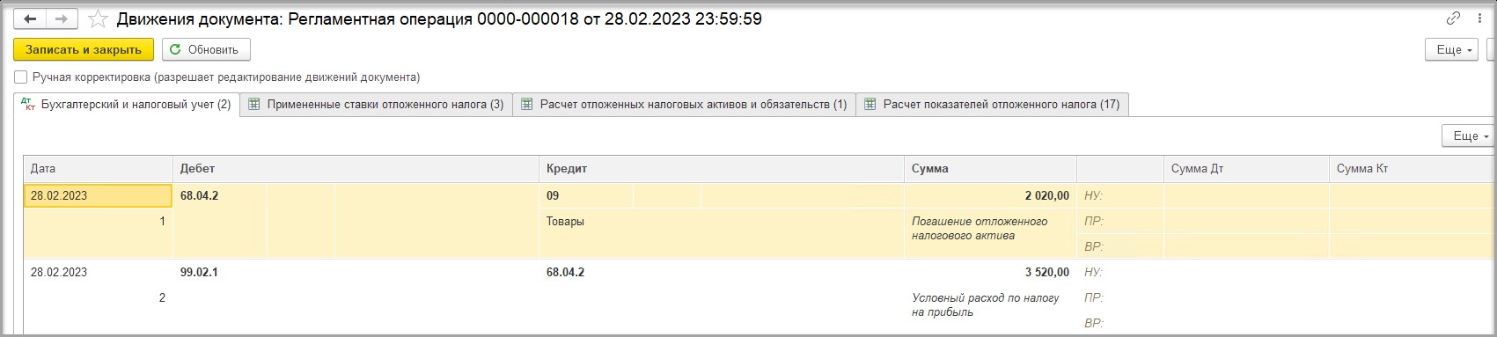The height and width of the screenshot is (337, 1497).
Task: Select the Расчет показателей отложенного налога tab
Action: pos(992,105)
